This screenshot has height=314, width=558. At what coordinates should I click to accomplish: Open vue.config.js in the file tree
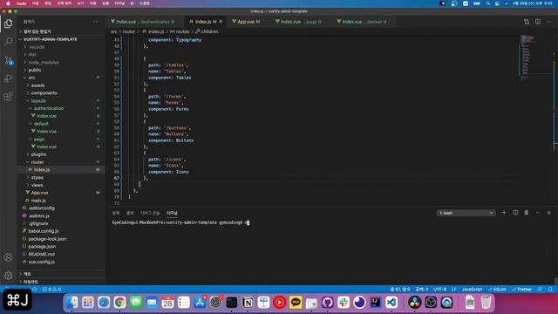[41, 262]
